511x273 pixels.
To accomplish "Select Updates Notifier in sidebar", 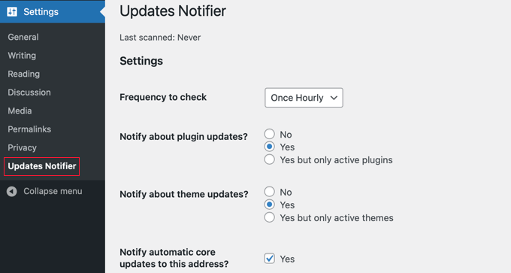I will click(42, 166).
